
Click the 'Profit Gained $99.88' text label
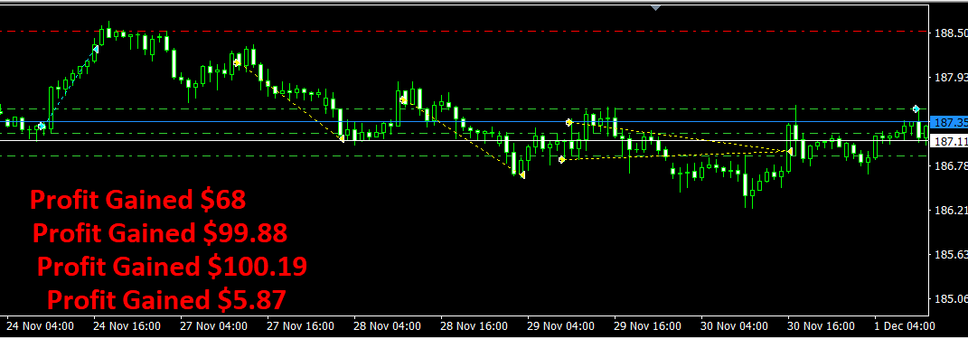tap(160, 233)
